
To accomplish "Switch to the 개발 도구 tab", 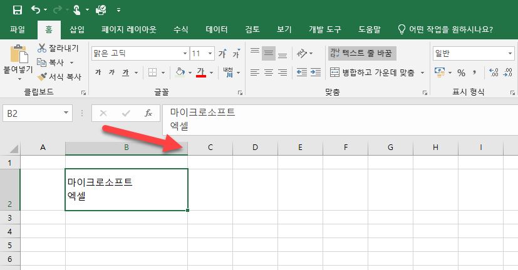I will click(324, 29).
